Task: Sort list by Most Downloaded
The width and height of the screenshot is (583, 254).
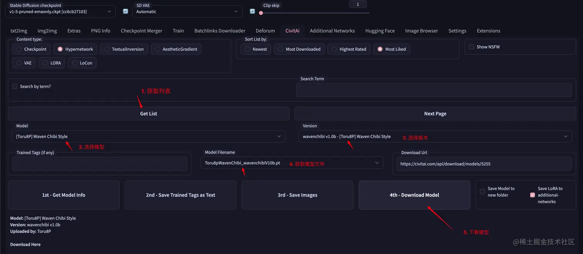Action: 299,49
